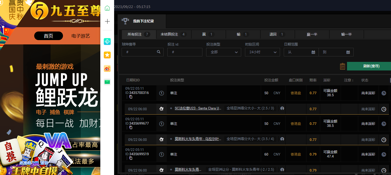Click the 首页 button on casino site
391x175 pixels.
48,36
